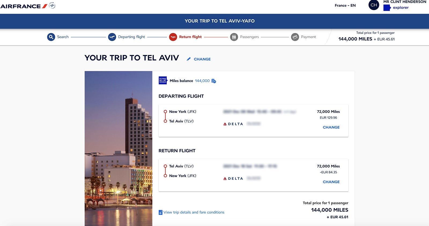Image resolution: width=429 pixels, height=226 pixels.
Task: Open the France - EN language selector
Action: coord(345,5)
